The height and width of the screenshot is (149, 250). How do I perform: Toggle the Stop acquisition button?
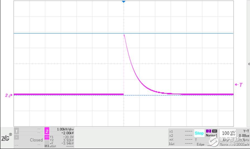point(199,133)
